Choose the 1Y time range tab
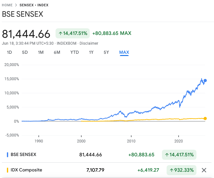Viewport: 214px width, 178px height. point(91,52)
